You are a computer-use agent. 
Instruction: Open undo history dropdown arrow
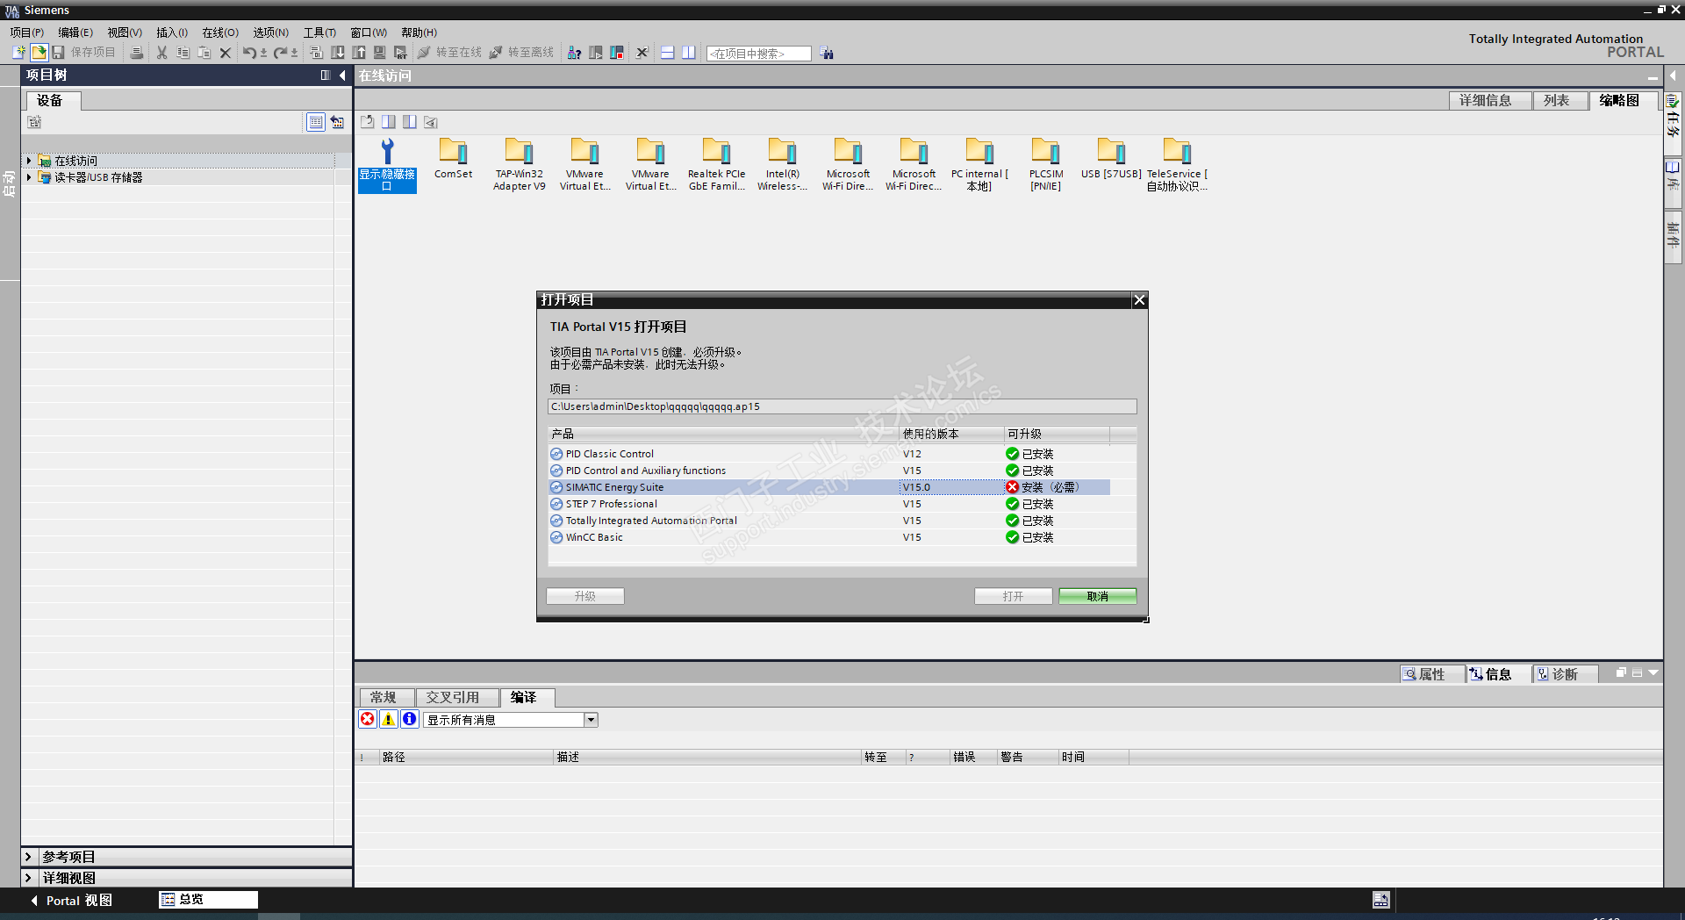tap(263, 53)
